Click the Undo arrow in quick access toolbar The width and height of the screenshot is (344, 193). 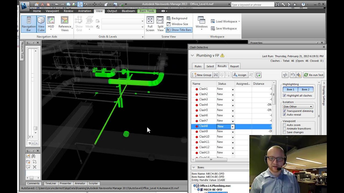[57, 4]
